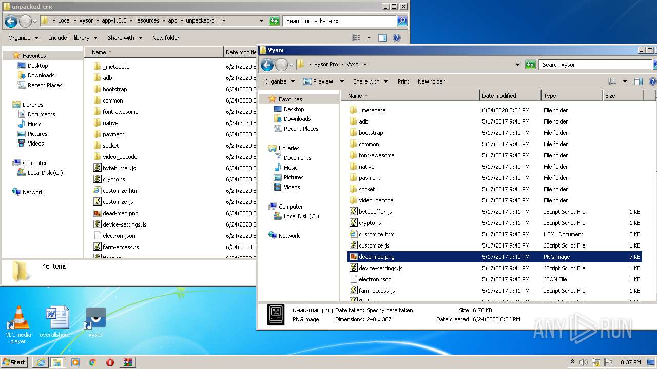Select the Vysor desktop shortcut
The image size is (657, 369).
(95, 322)
